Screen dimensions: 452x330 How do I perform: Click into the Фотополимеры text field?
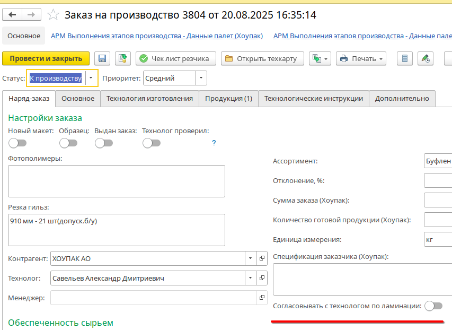[x=117, y=181]
